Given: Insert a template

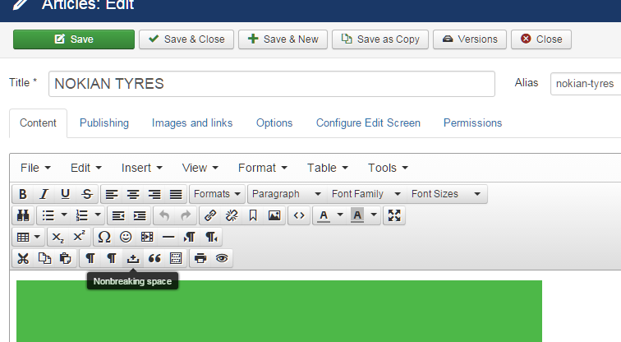Looking at the screenshot, I should point(176,258).
